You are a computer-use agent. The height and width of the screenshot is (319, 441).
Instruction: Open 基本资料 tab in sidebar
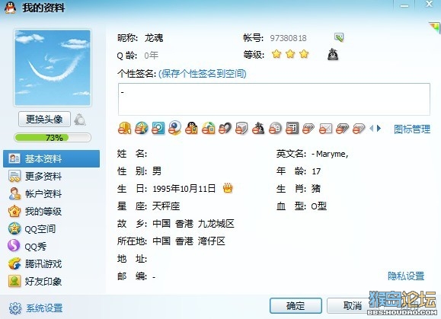52,159
